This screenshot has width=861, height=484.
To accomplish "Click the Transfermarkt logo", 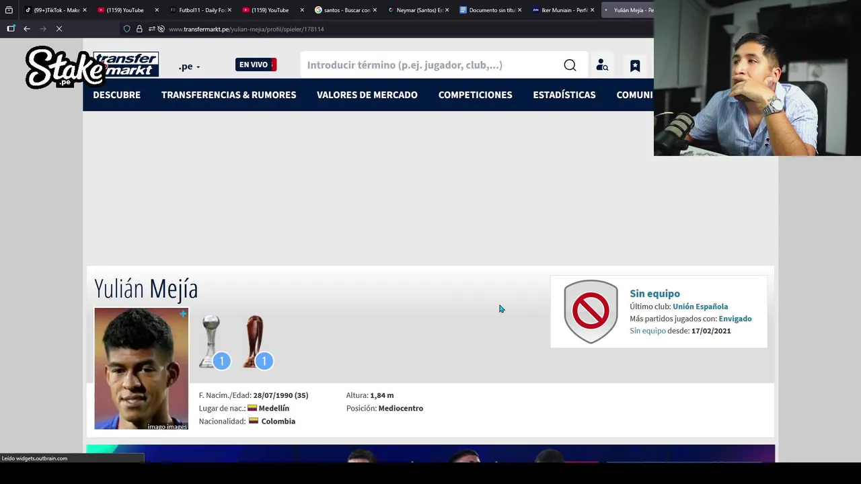I will (x=126, y=65).
